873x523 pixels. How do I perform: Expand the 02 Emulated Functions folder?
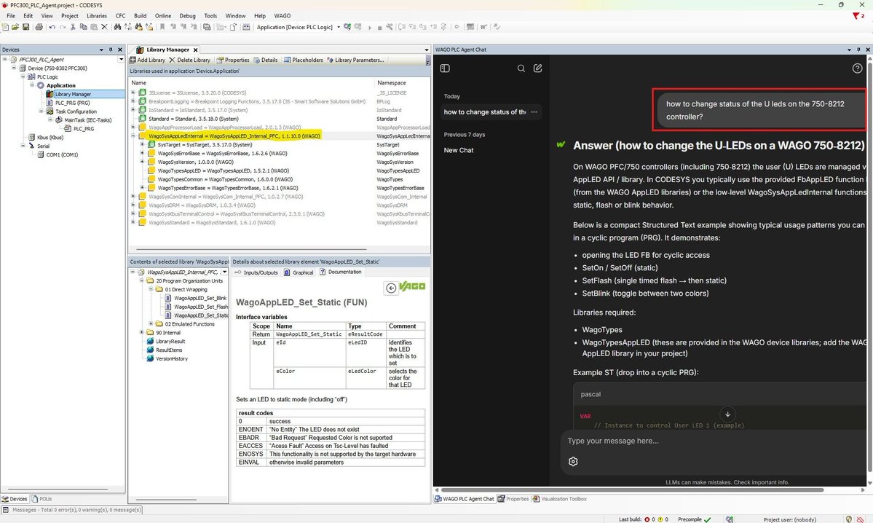(151, 323)
